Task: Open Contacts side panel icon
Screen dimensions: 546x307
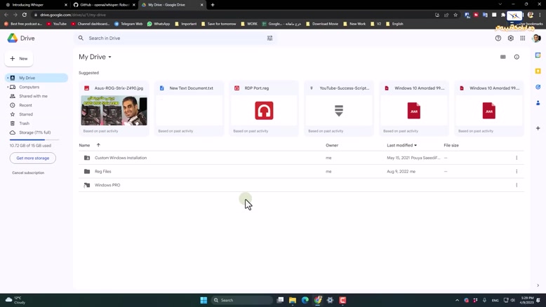Action: point(538,102)
